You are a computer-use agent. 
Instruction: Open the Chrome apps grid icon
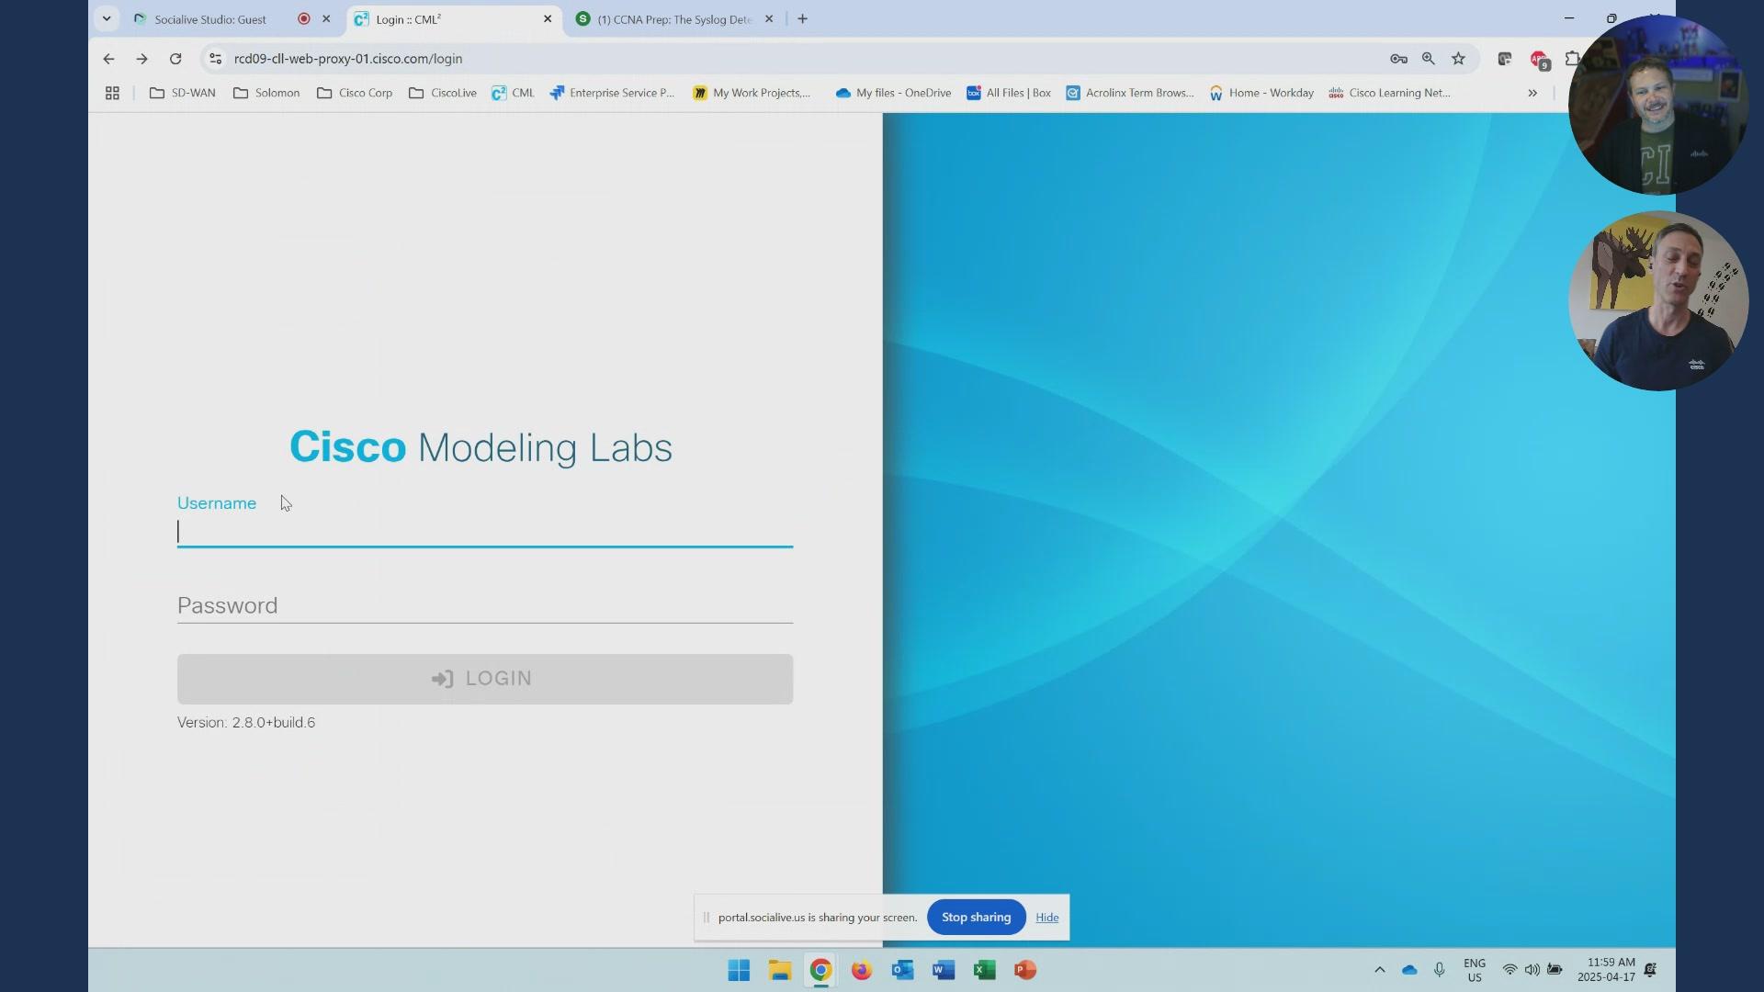(112, 93)
